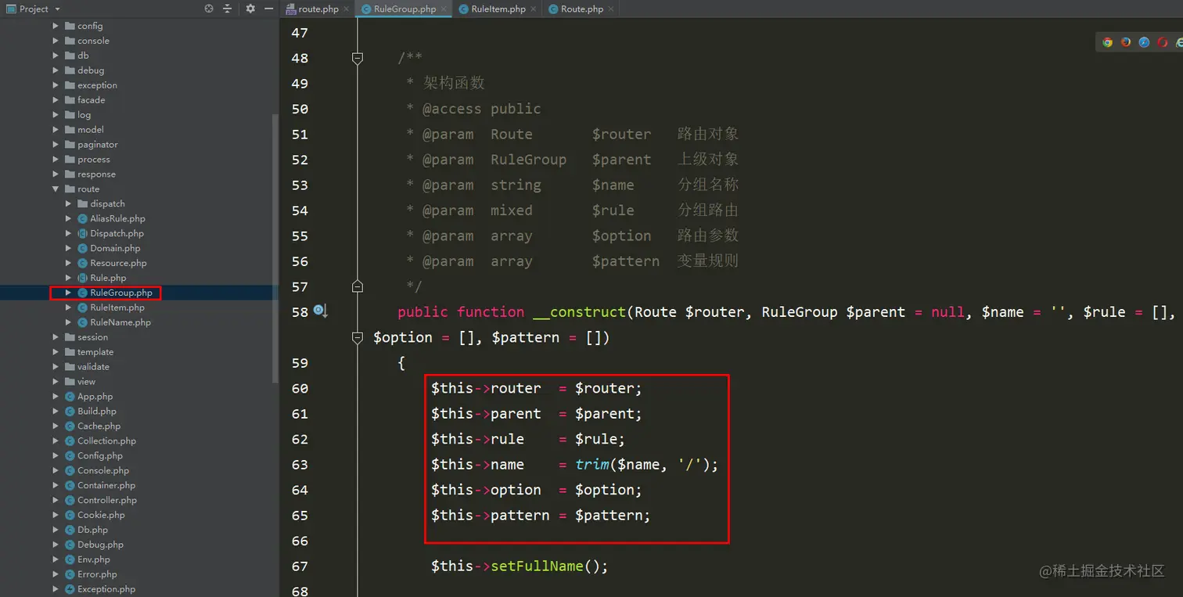Select Console.php in the project tree
Screen dimensions: 1183x597
pyautogui.click(x=103, y=471)
